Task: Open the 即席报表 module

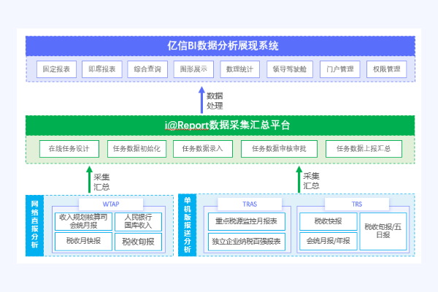Action: click(101, 69)
